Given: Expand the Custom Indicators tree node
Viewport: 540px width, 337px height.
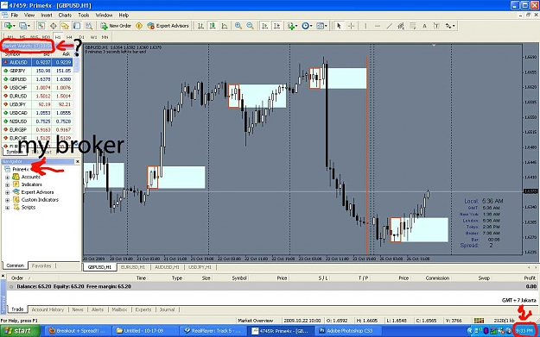Looking at the screenshot, I should (x=7, y=200).
